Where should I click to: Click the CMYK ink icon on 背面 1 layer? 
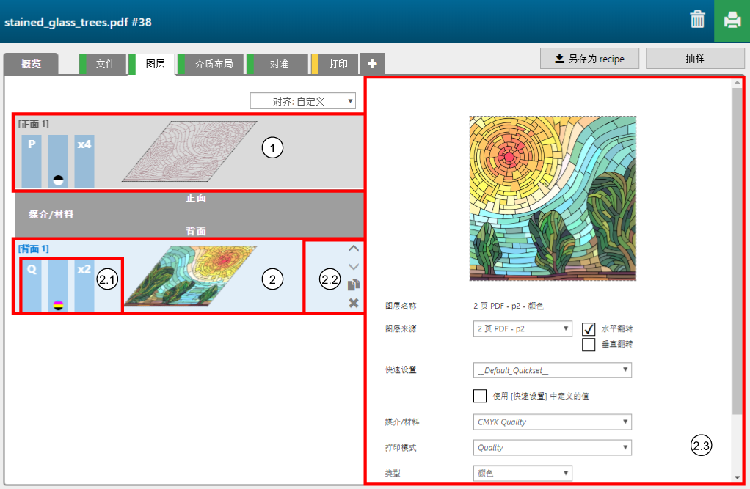coord(58,305)
